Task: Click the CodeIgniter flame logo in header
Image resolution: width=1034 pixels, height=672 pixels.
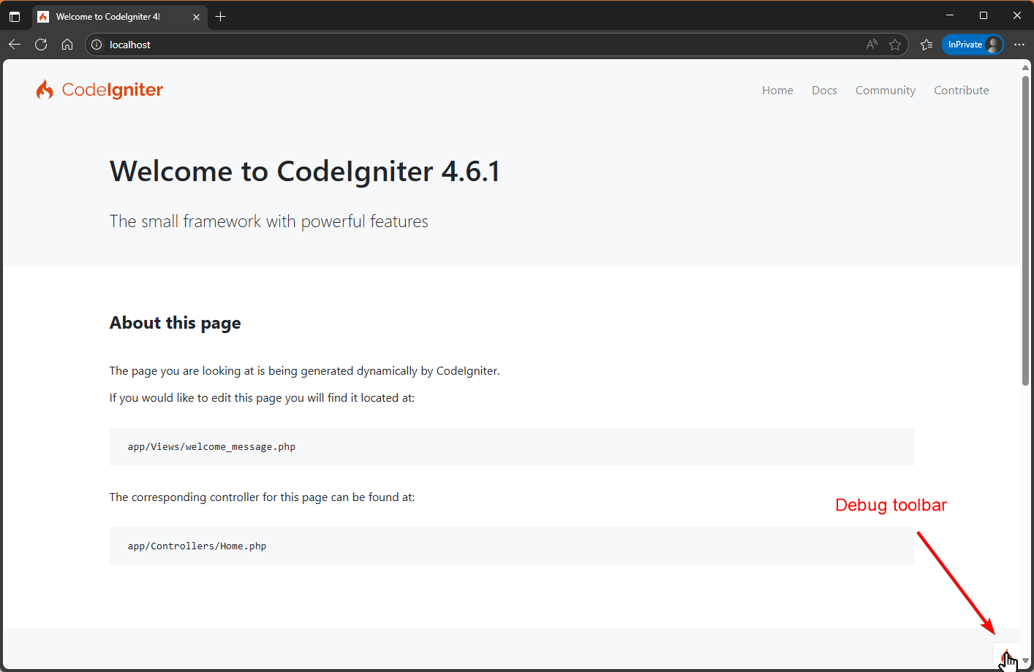Action: 45,90
